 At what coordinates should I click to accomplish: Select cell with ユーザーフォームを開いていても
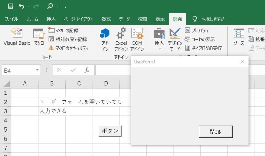tap(52, 102)
